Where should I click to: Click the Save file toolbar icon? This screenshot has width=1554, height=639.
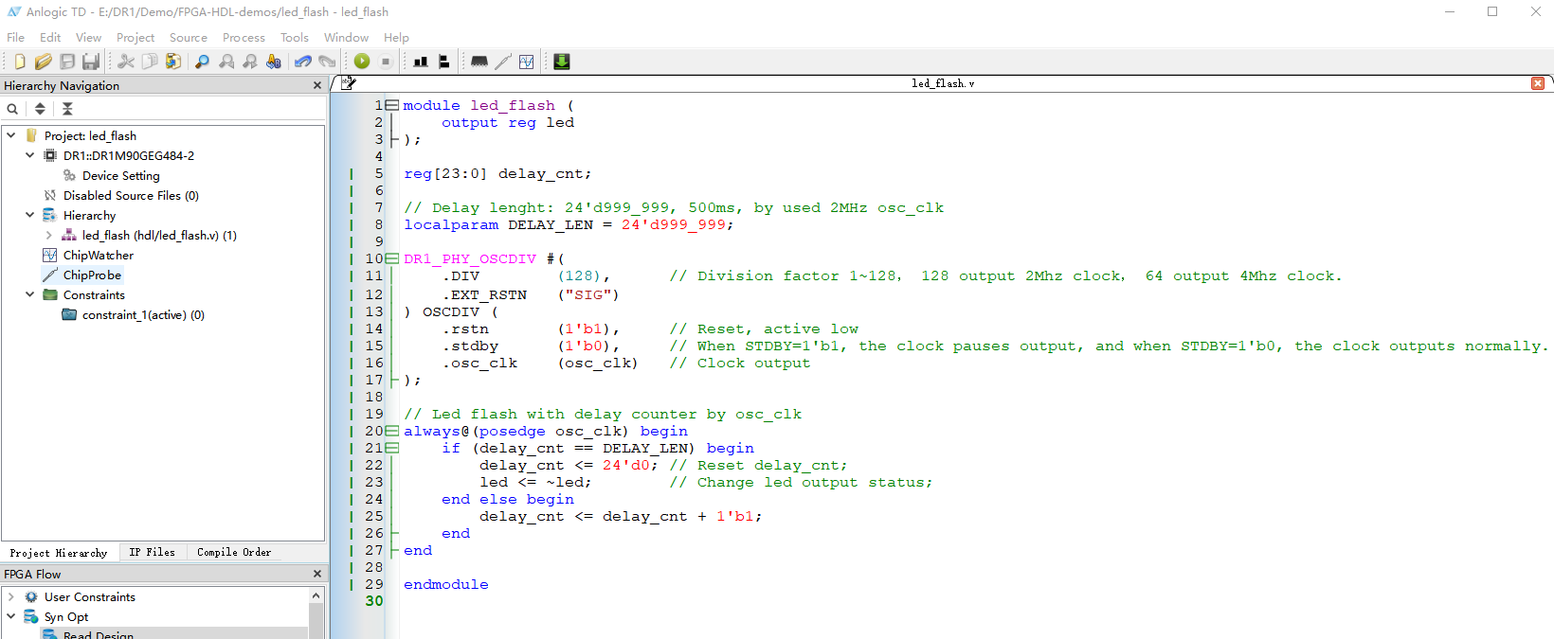tap(67, 62)
